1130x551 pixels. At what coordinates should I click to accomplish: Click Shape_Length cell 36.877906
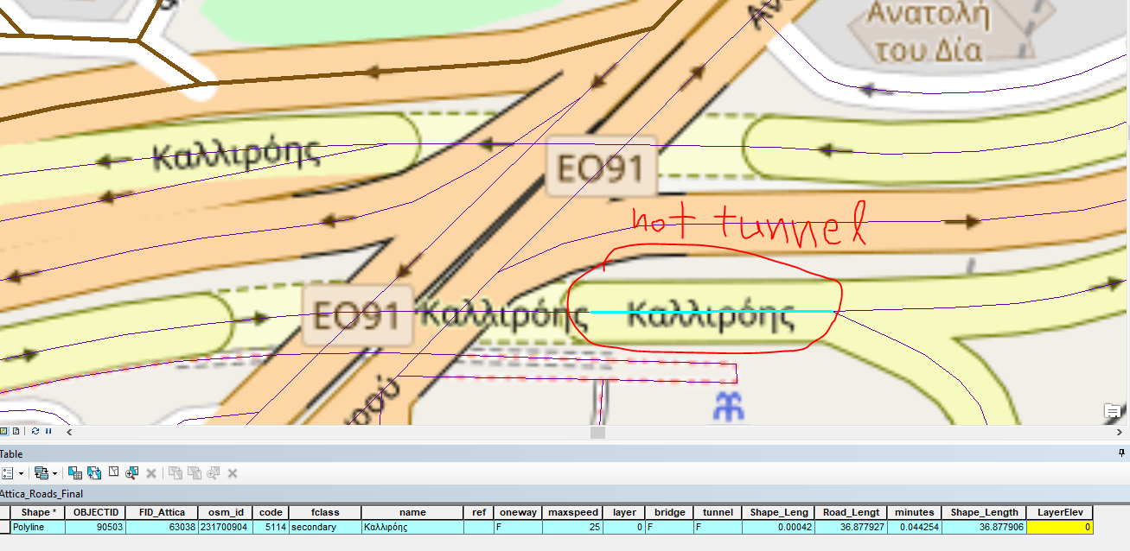click(985, 526)
